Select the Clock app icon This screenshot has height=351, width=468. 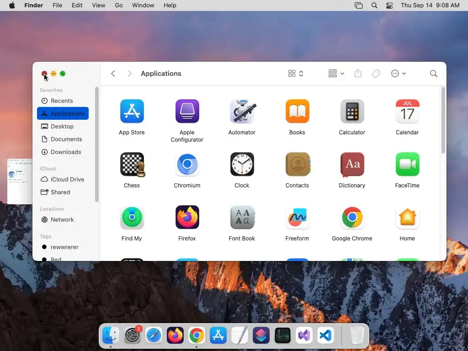click(242, 164)
